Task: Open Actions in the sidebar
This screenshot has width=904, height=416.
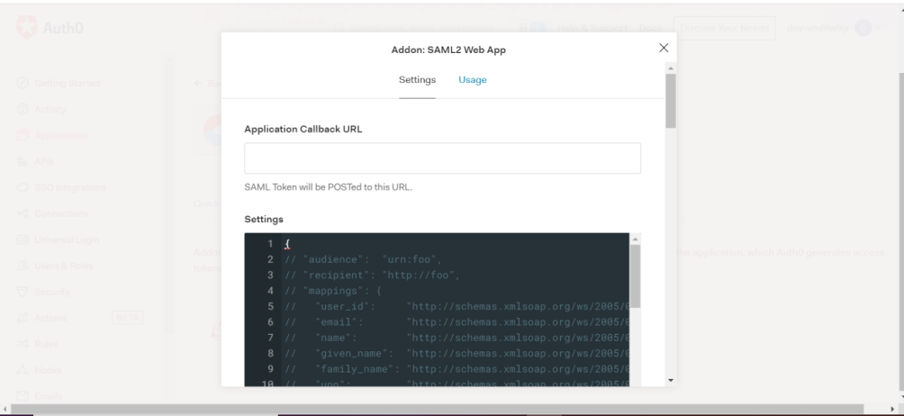Action: [x=50, y=318]
